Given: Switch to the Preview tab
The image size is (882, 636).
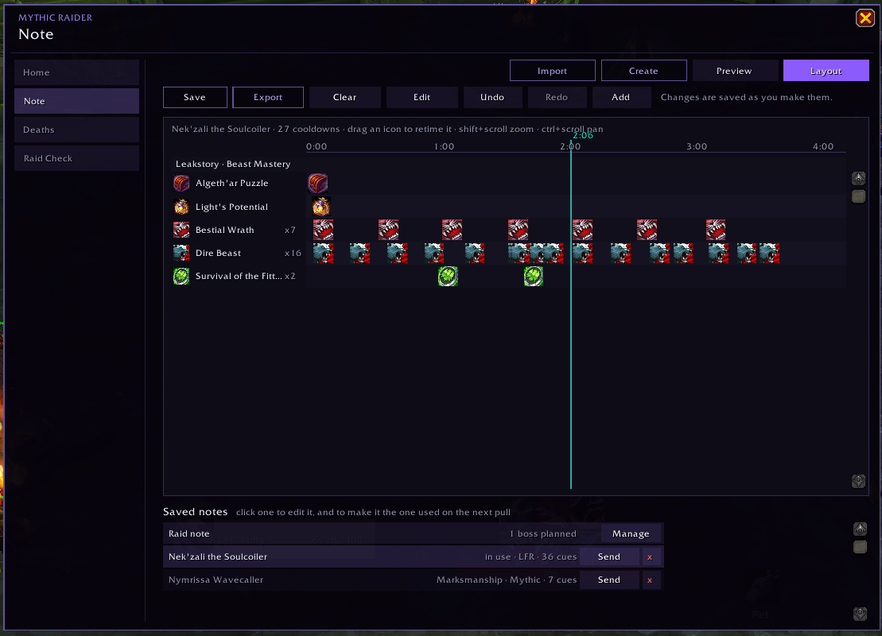Looking at the screenshot, I should point(735,71).
